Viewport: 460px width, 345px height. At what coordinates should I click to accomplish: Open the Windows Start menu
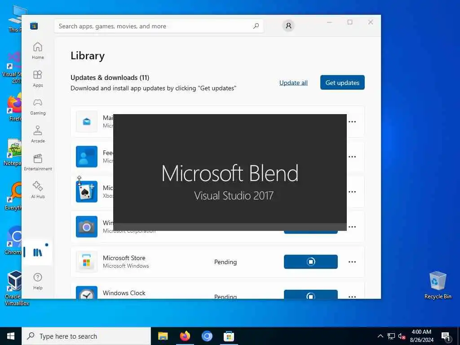[11, 336]
